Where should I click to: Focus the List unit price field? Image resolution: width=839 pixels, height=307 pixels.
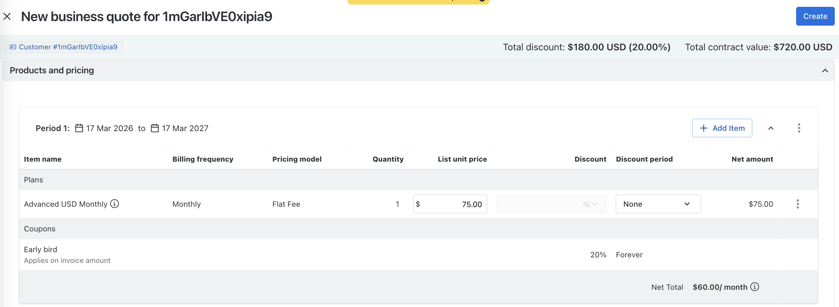coord(453,204)
